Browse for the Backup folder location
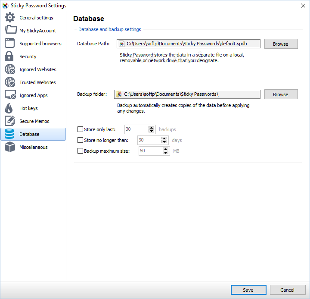Viewport: 310px width, 299px height. (x=281, y=94)
